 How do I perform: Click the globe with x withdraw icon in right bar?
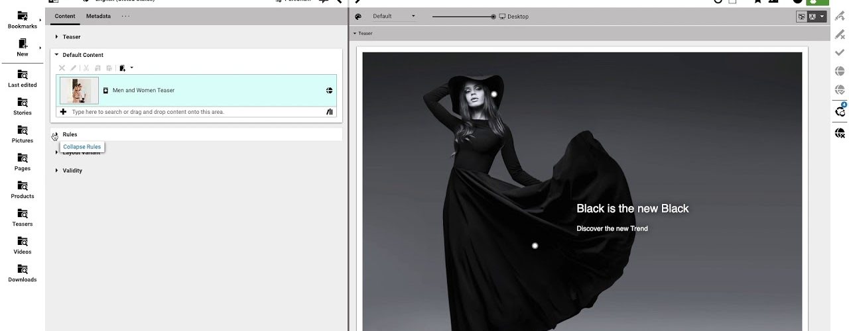839,133
